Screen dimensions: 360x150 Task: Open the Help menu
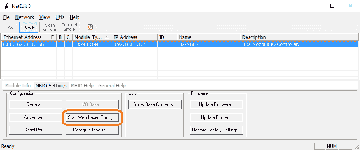click(74, 17)
